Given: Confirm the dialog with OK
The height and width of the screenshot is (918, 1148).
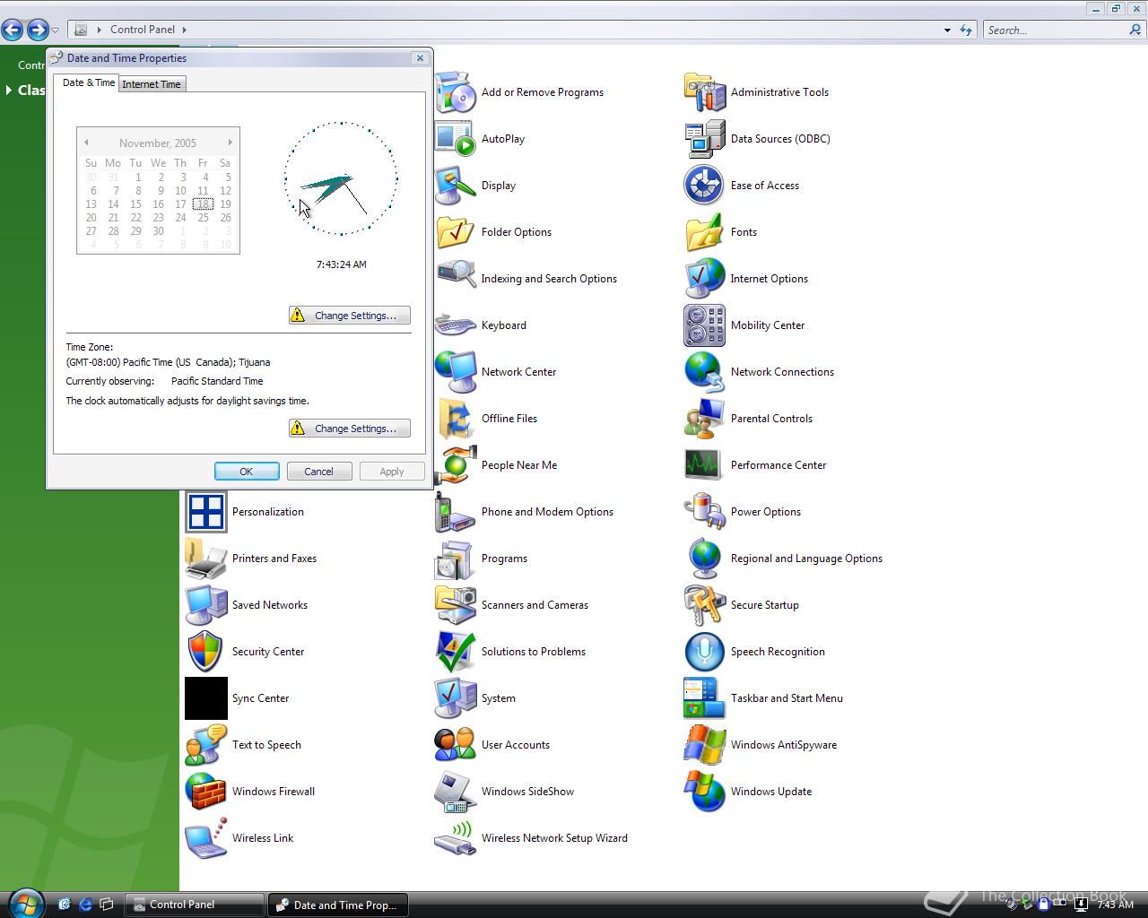Looking at the screenshot, I should tap(247, 471).
